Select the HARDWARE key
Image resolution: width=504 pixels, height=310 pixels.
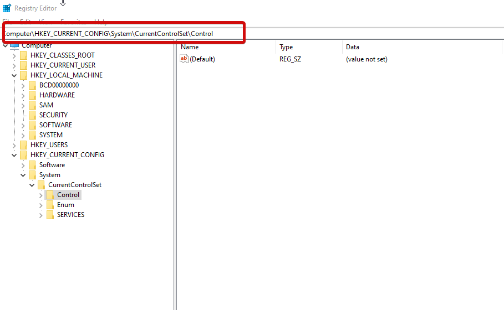[57, 95]
